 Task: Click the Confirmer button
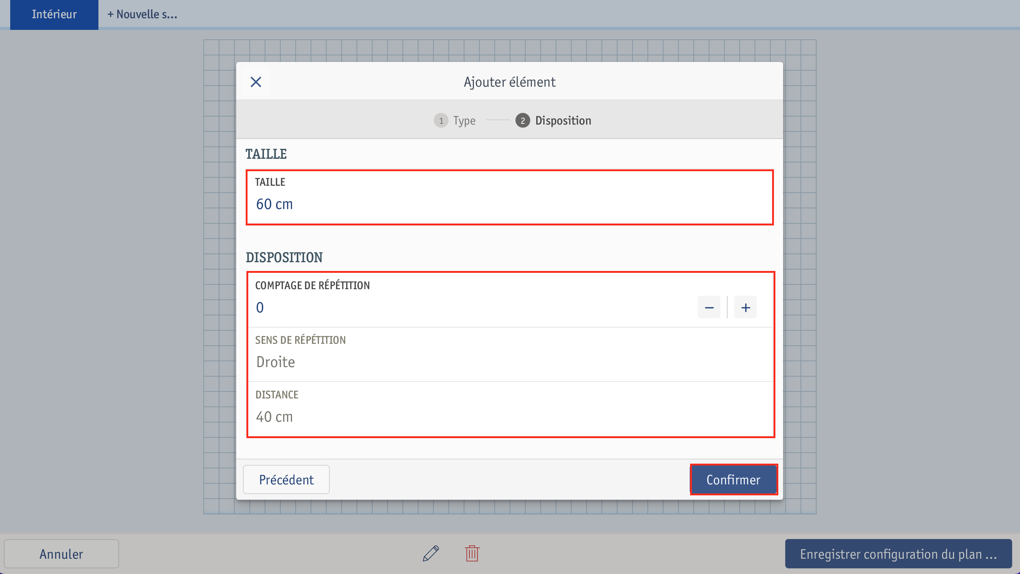734,479
